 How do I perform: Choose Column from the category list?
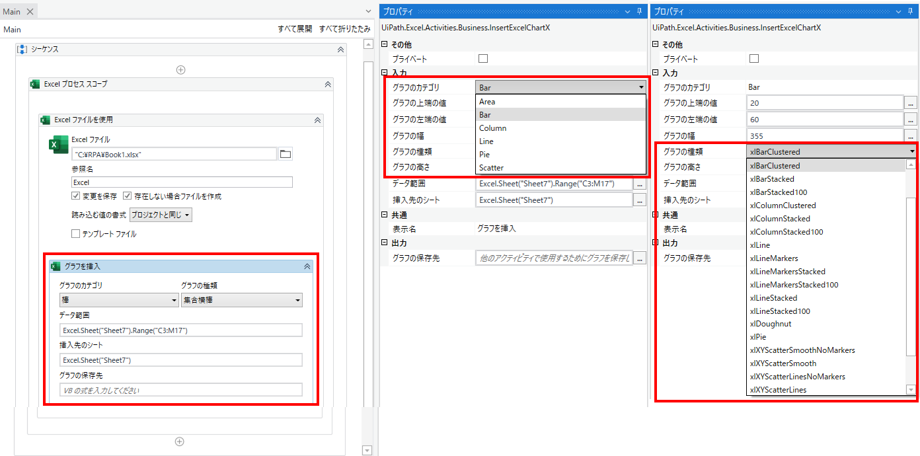pyautogui.click(x=560, y=128)
